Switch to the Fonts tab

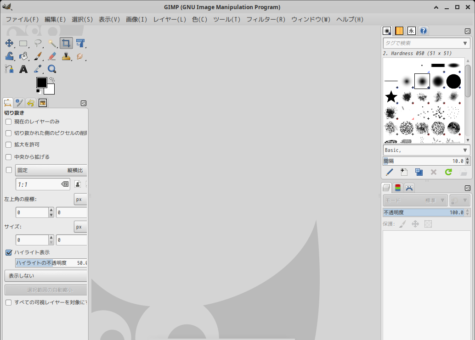click(x=411, y=31)
